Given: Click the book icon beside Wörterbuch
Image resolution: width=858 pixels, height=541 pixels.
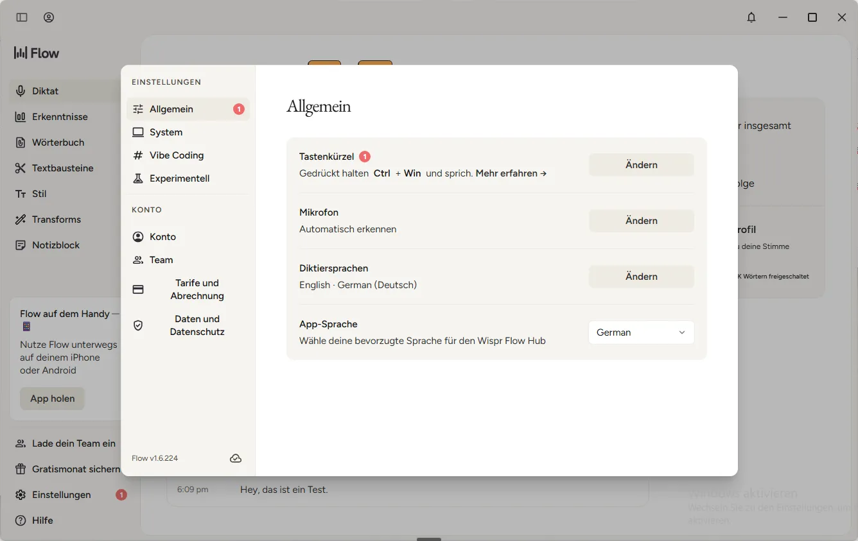Looking at the screenshot, I should pos(21,142).
